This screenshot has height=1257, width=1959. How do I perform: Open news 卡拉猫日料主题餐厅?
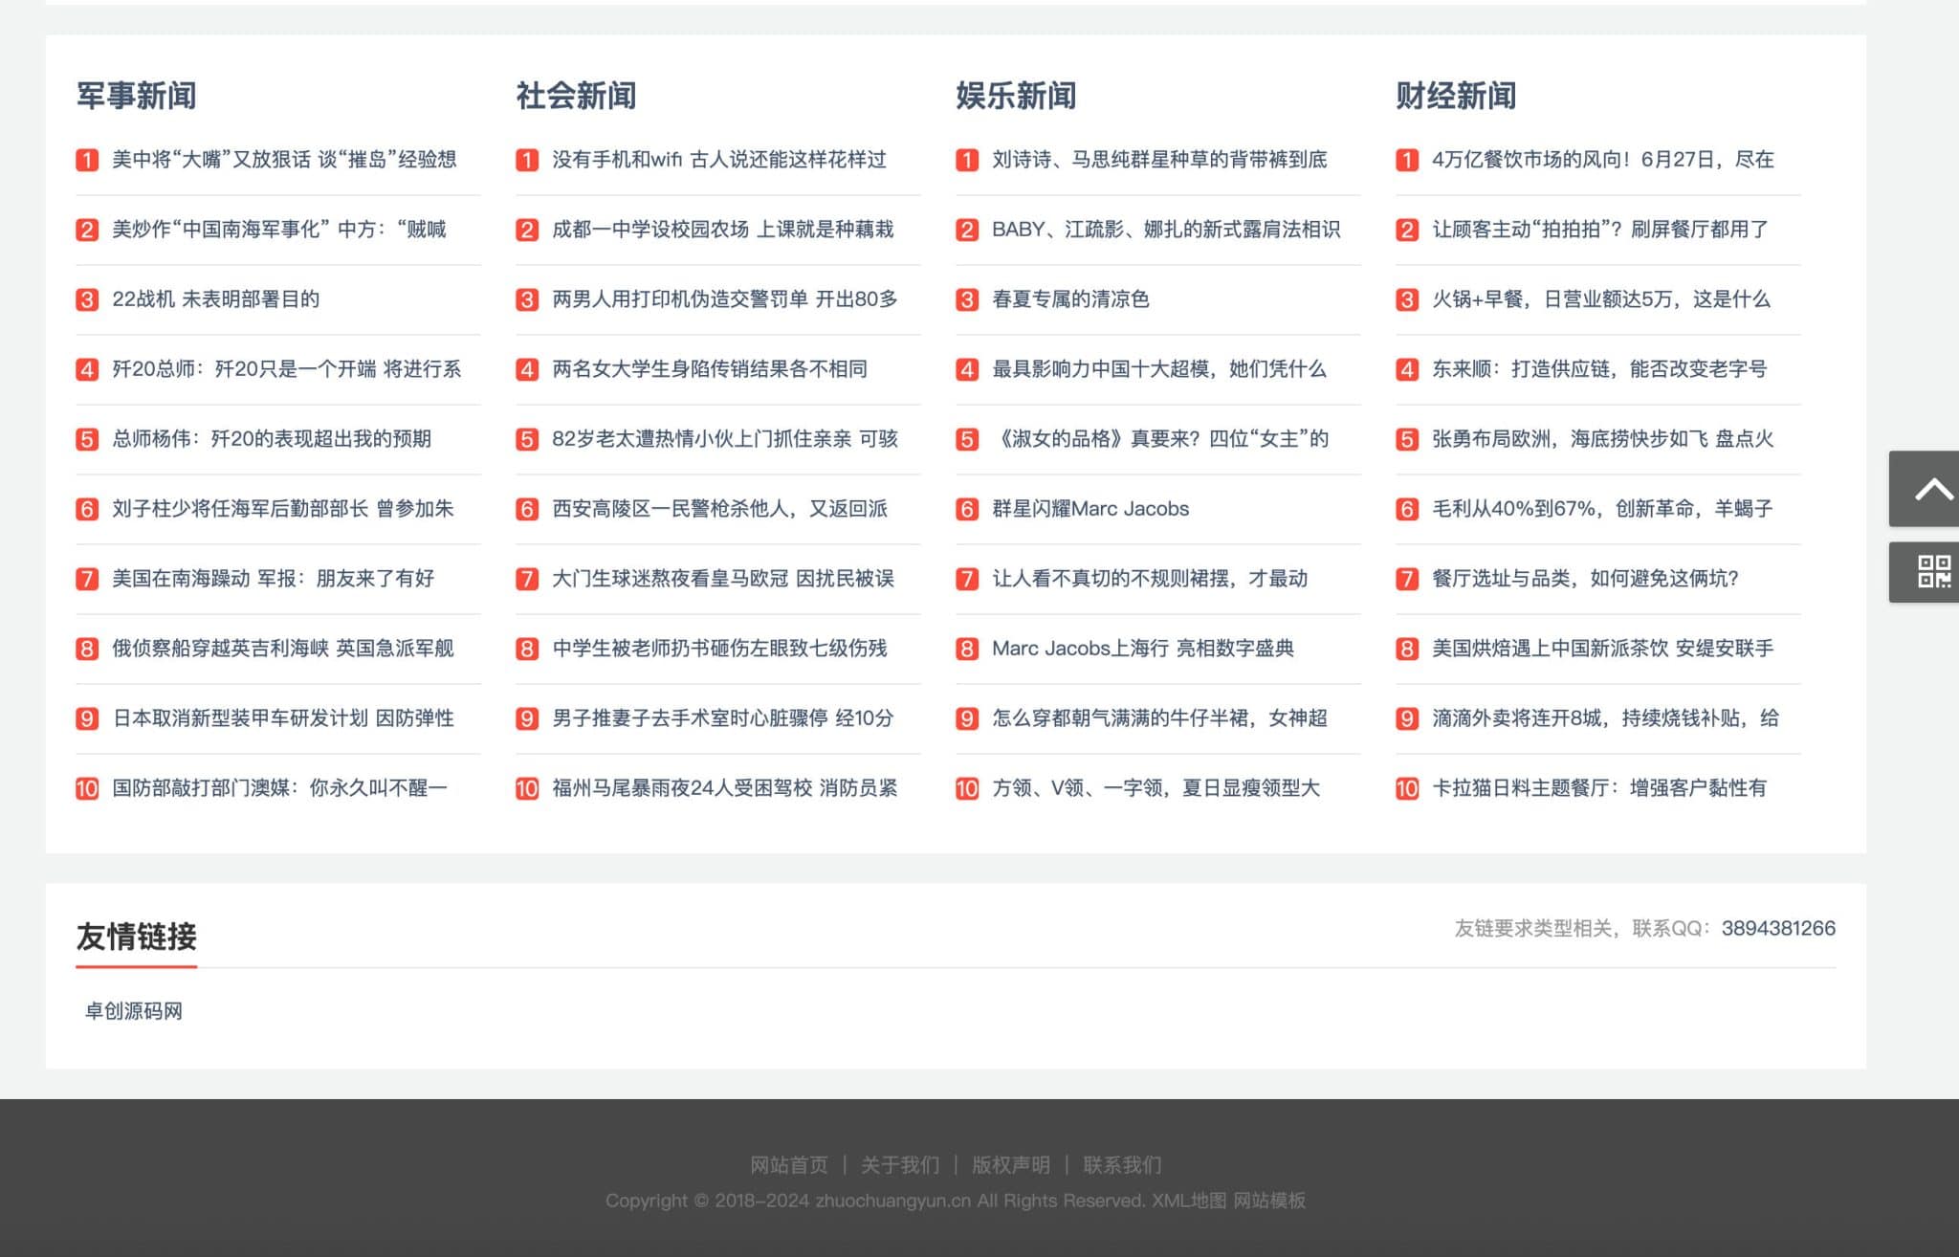[x=1599, y=788]
